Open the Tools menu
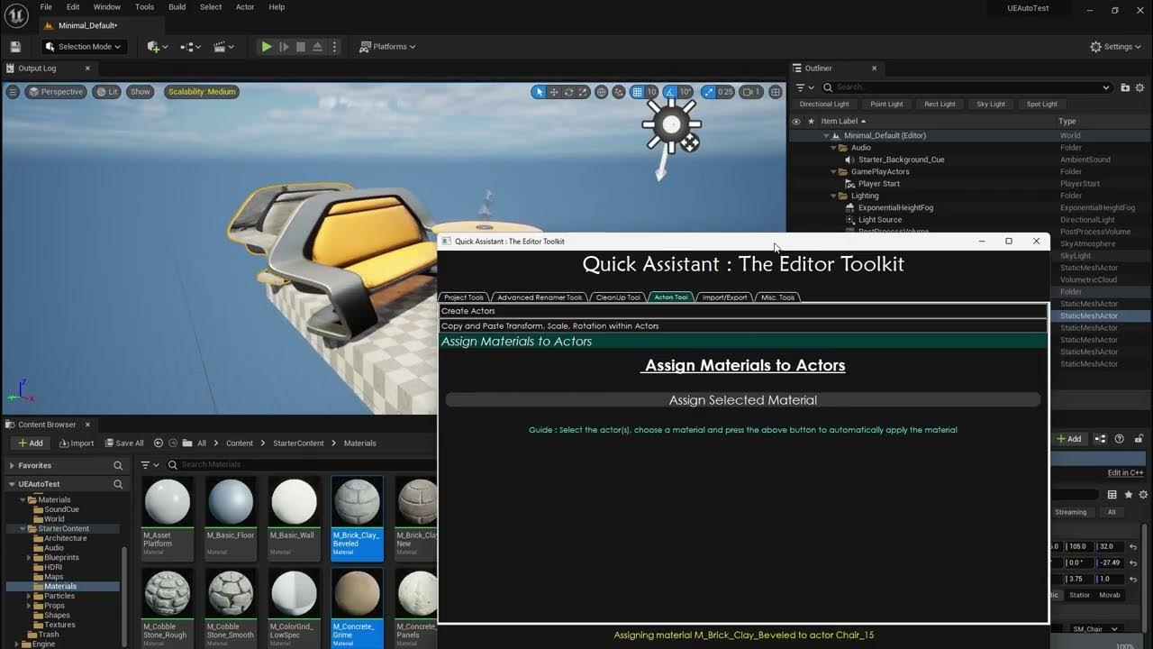Screen dimensions: 1153x649 coord(144,7)
